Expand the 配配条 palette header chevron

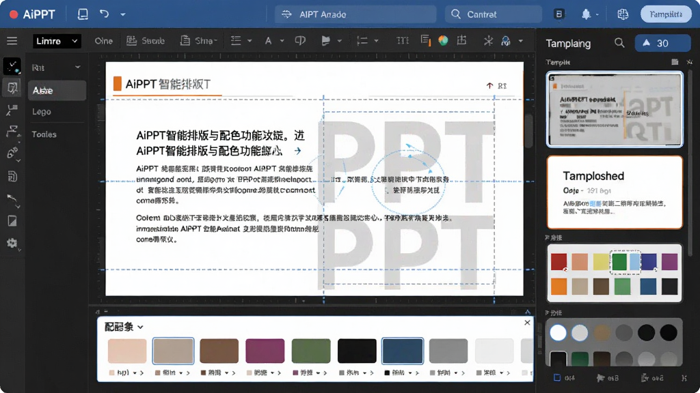coord(140,327)
